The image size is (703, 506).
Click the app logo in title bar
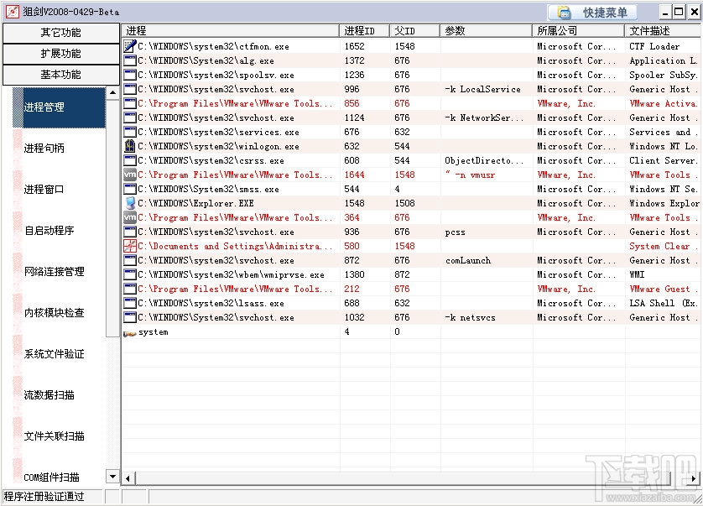[12, 12]
